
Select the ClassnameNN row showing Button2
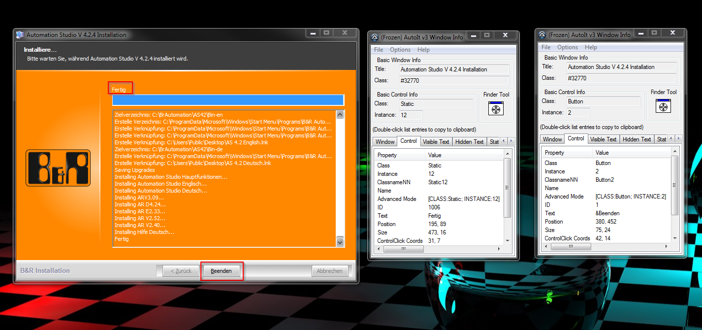[x=605, y=180]
